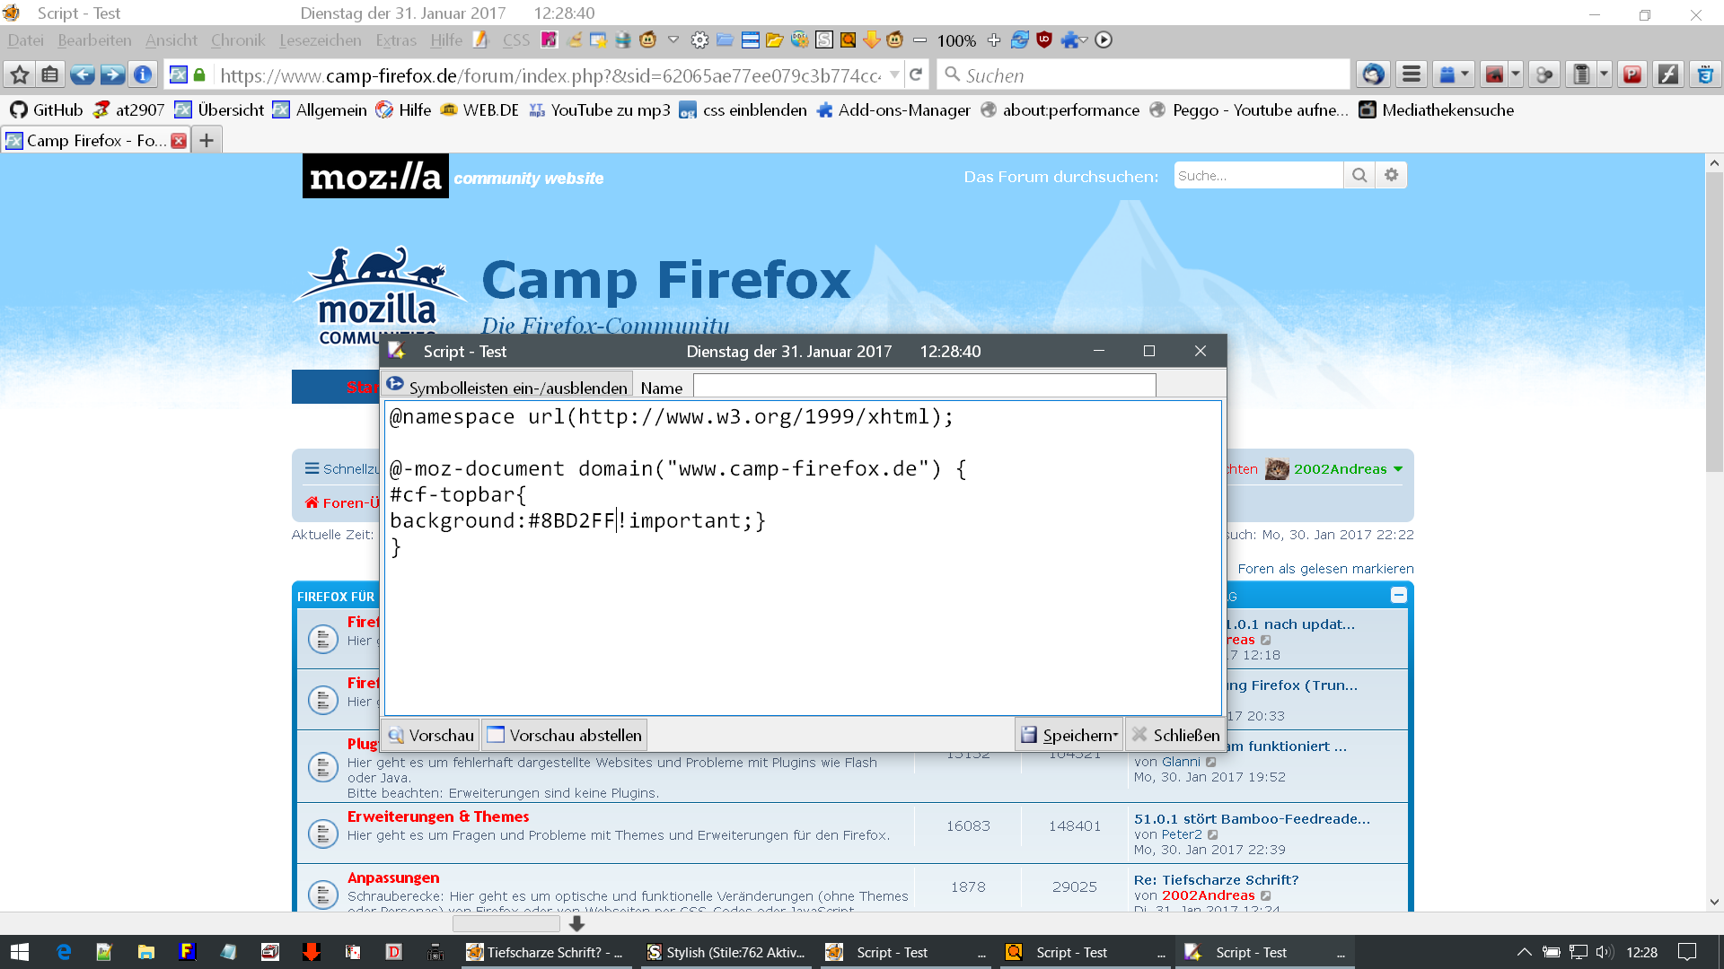Click Vorschau abstellen to disable preview
1724x969 pixels.
pyautogui.click(x=565, y=735)
